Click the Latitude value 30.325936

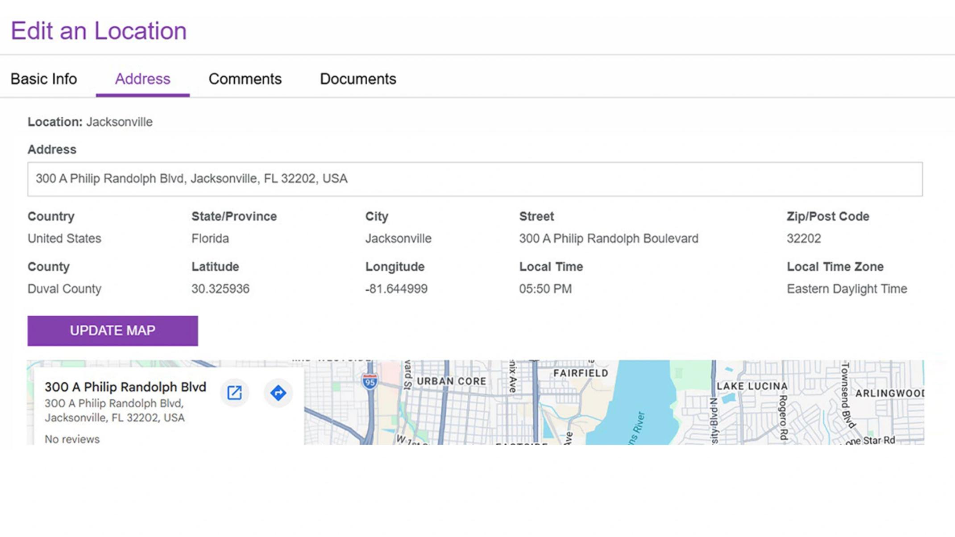(220, 289)
